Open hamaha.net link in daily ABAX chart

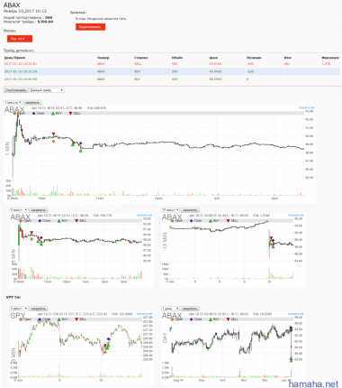(296, 314)
